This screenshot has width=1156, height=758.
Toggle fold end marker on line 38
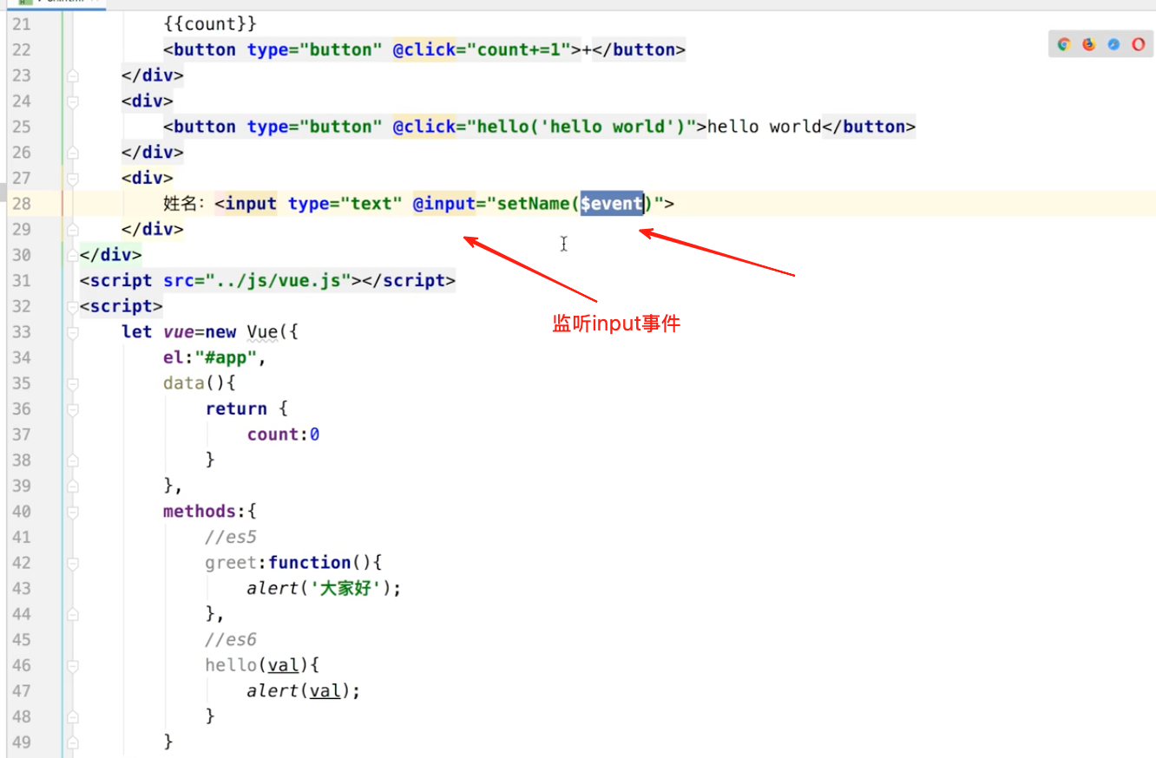pos(73,460)
